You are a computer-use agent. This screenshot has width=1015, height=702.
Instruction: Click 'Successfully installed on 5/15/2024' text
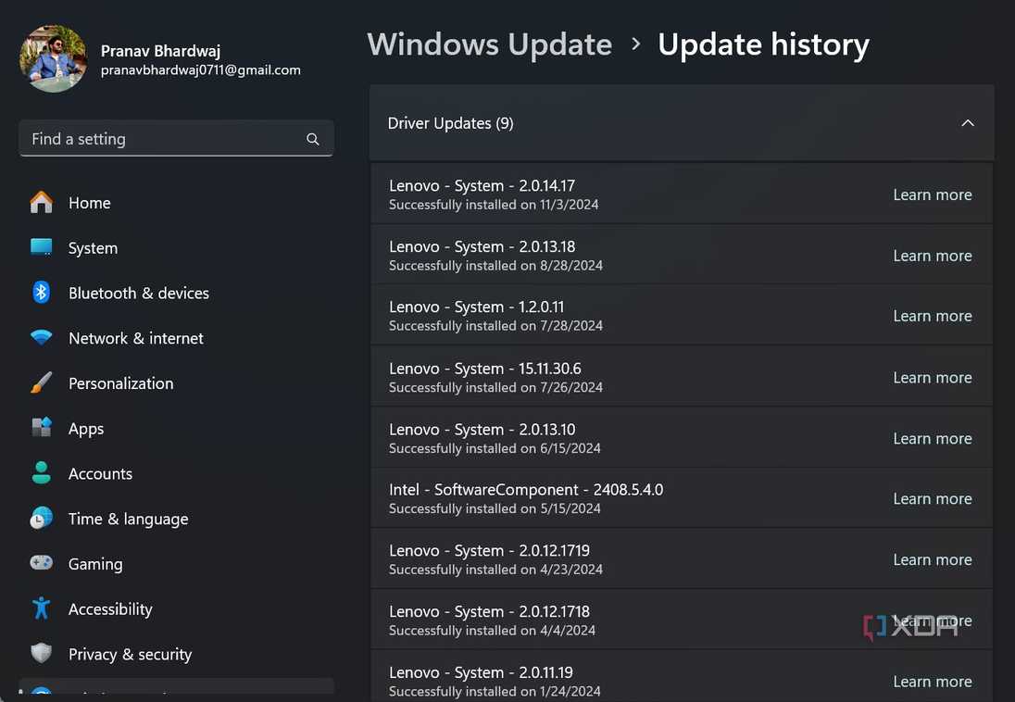coord(495,508)
